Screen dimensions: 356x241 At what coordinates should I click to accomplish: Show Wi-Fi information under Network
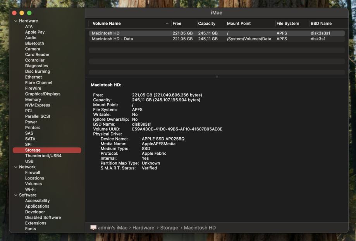point(31,190)
